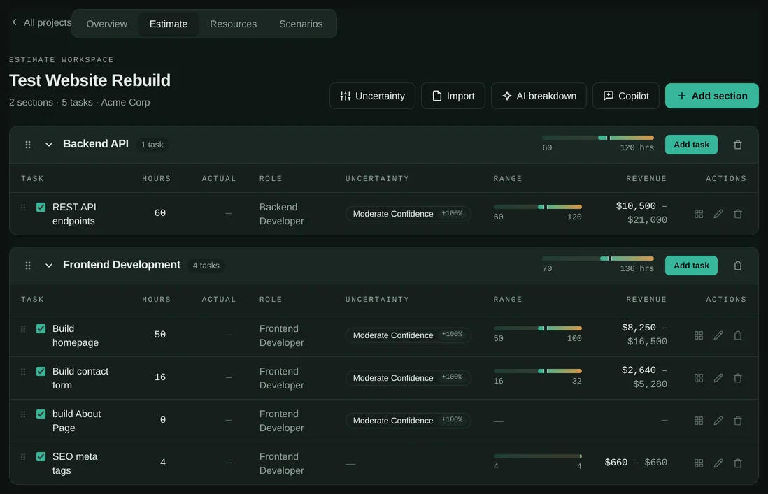Click the Build homepage 50–100 range bar
This screenshot has height=494, width=768.
tap(537, 328)
